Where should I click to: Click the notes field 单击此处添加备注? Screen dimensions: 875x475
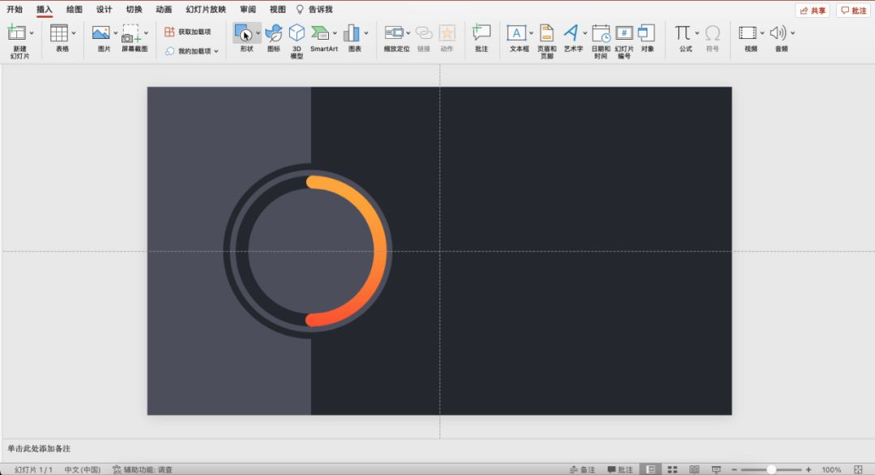[x=39, y=448]
